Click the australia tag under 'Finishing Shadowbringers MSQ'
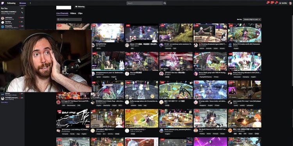 click(x=209, y=48)
